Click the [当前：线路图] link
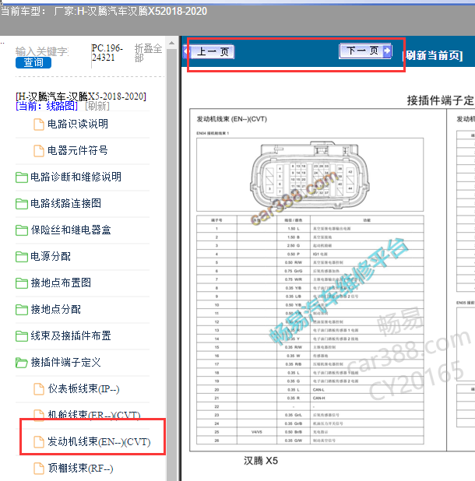This screenshot has height=481, width=475. coord(47,106)
